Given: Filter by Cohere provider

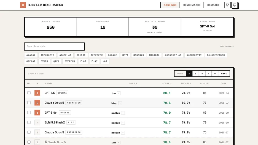Looking at the screenshot, I should click(81, 55).
